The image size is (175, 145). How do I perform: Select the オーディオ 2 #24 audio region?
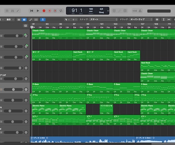(x=83, y=140)
